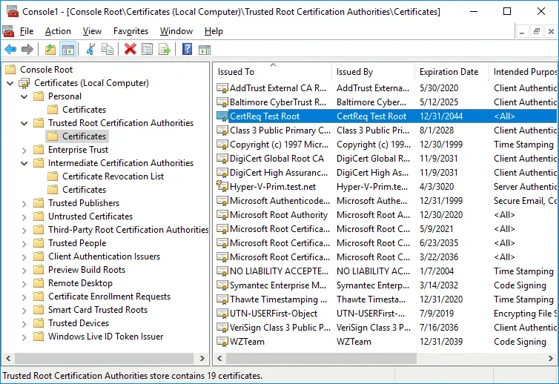
Task: Sort by Expiration Date column header
Action: point(449,72)
